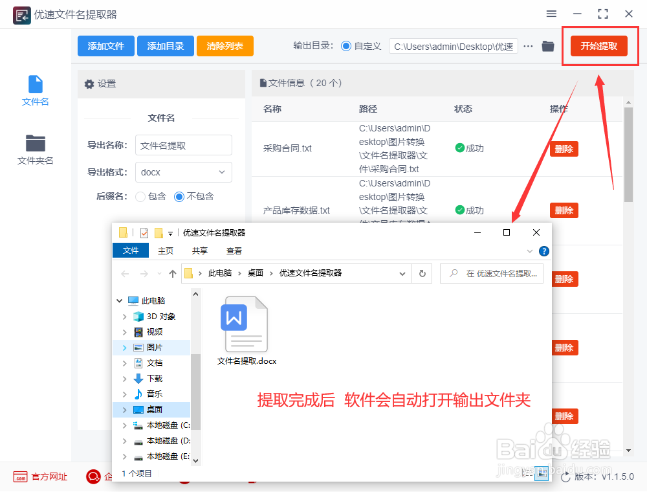Screen dimensions: 647x492
Task: Expand 音乐 tree node
Action: (125, 394)
